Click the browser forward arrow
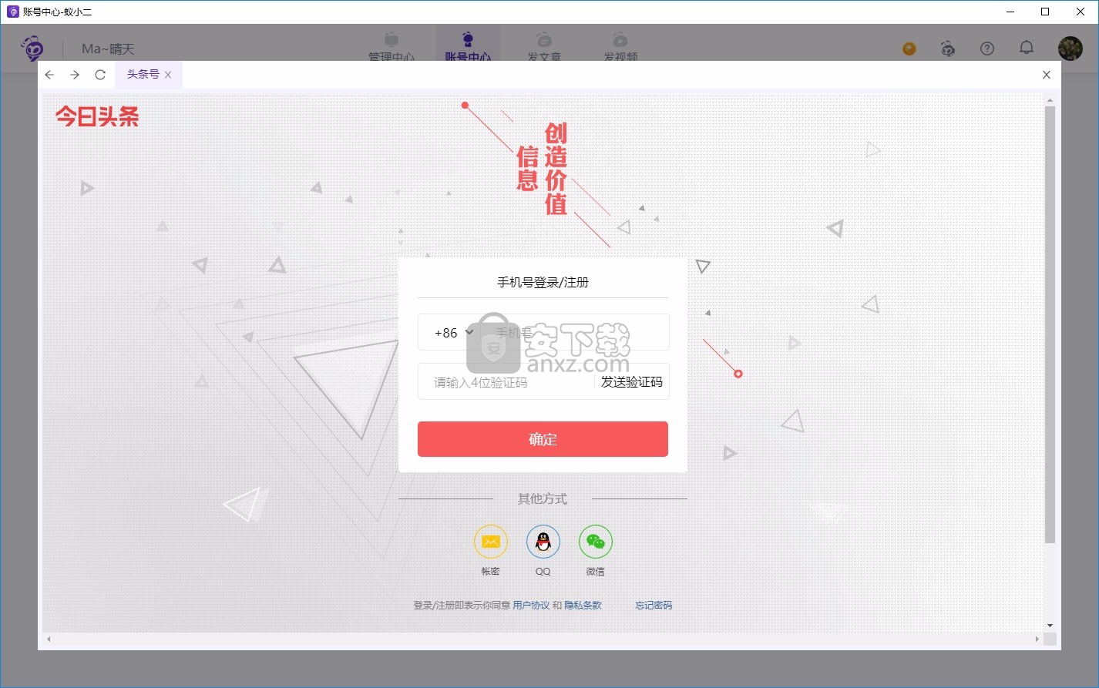 click(75, 75)
